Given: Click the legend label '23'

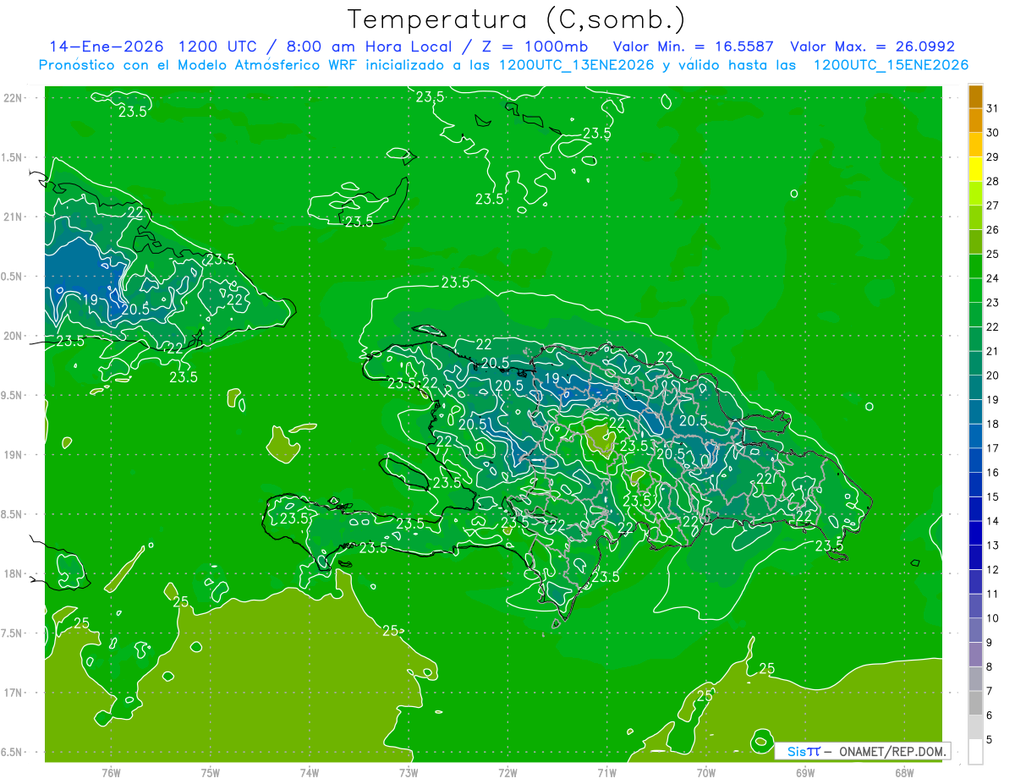Looking at the screenshot, I should [992, 302].
